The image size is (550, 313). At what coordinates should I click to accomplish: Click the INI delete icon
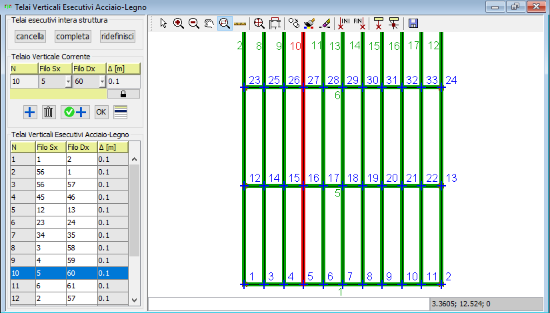[344, 23]
